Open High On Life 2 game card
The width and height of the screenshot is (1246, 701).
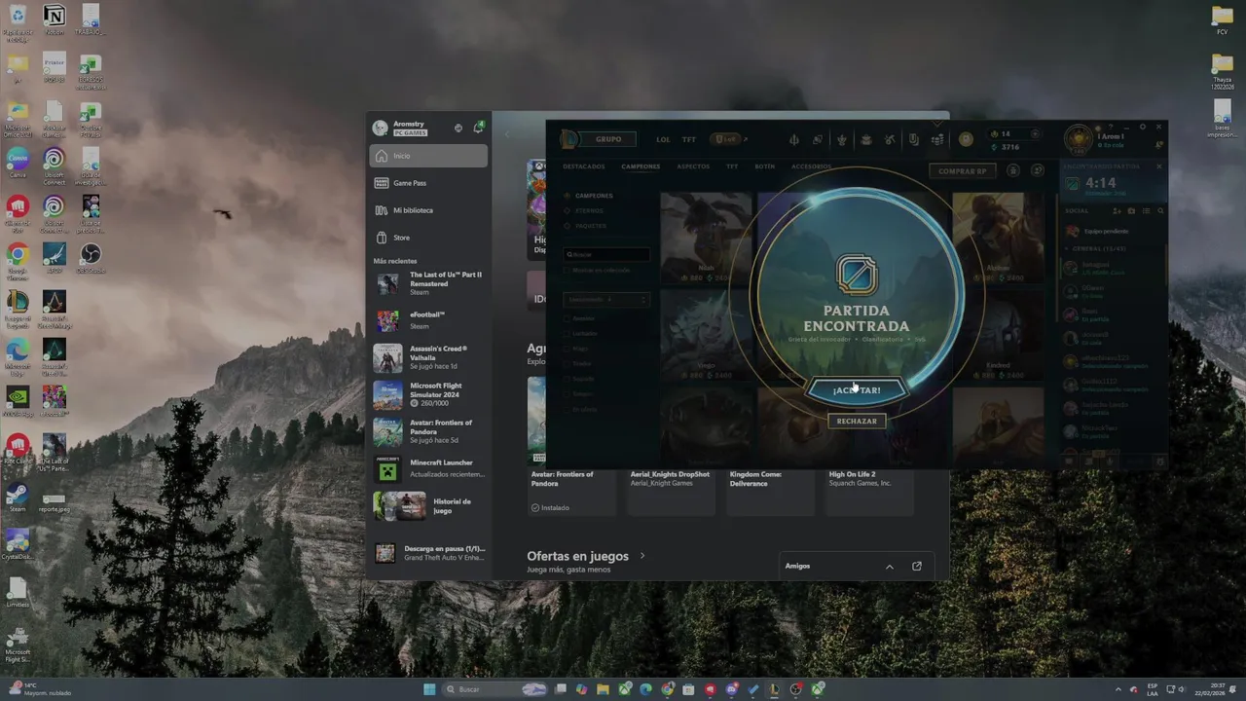coord(869,492)
